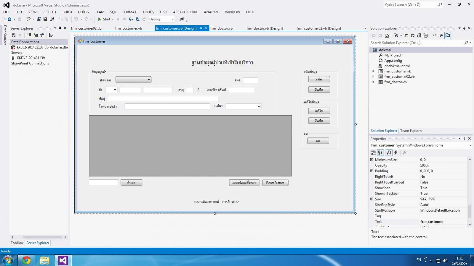Open the Debug configuration dropdown
The image size is (474, 266).
tap(161, 19)
